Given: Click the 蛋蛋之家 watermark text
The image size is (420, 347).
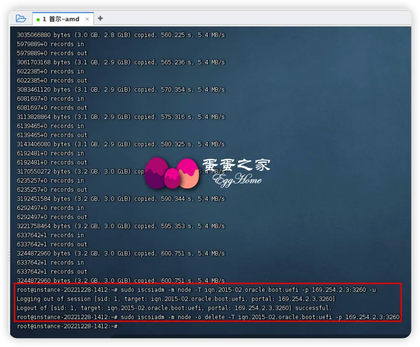Looking at the screenshot, I should click(236, 165).
